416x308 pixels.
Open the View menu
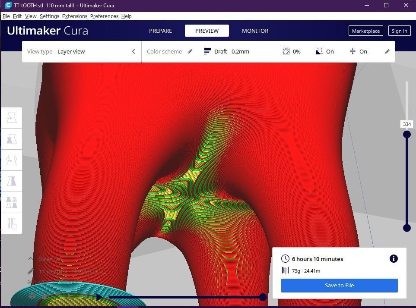[x=31, y=16]
